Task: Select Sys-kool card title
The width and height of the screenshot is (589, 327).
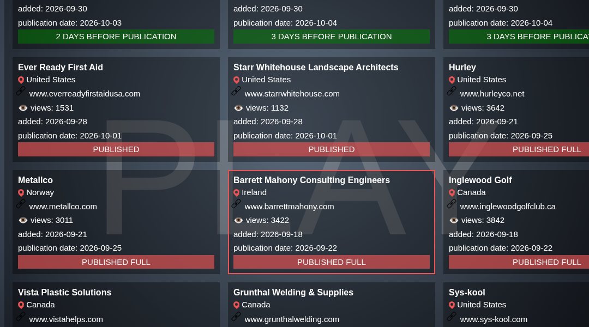Action: click(x=467, y=293)
